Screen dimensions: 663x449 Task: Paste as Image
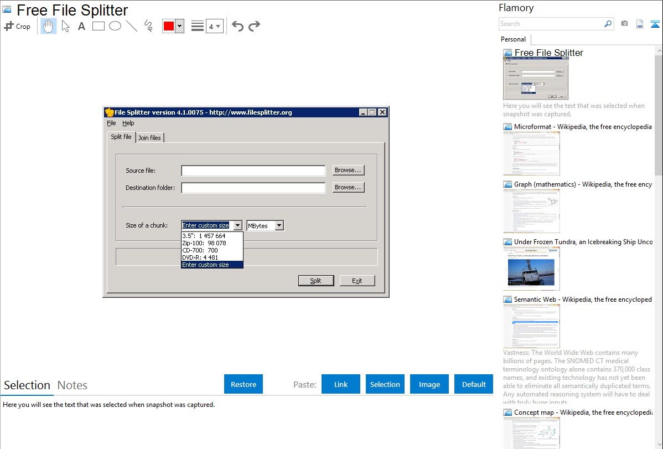click(429, 384)
